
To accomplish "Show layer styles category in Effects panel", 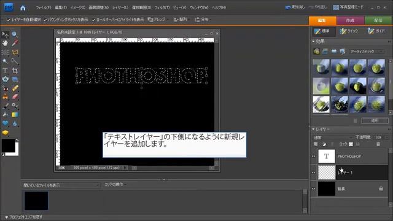I will (325, 52).
